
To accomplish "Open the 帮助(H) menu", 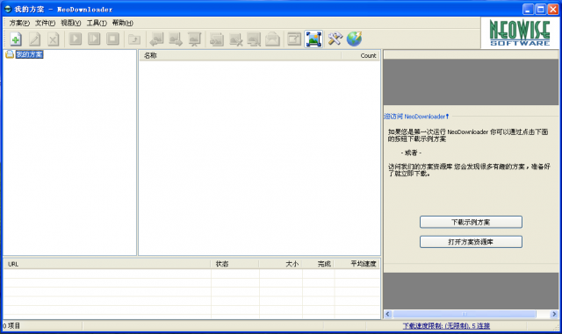I will coord(123,23).
